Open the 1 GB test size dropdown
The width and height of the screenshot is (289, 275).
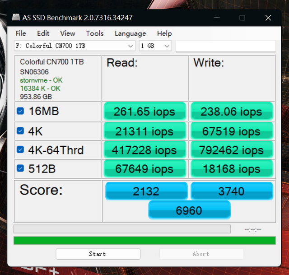tap(155, 46)
